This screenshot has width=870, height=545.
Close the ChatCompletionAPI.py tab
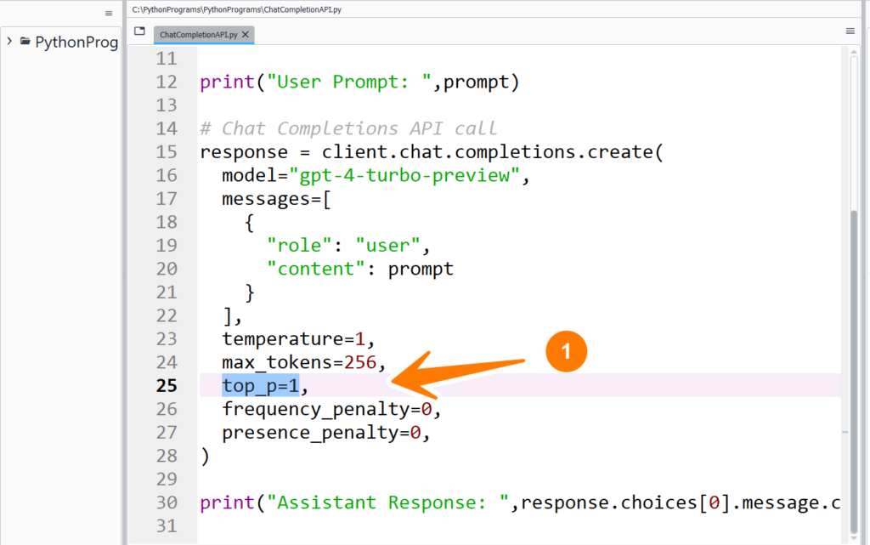pyautogui.click(x=246, y=35)
